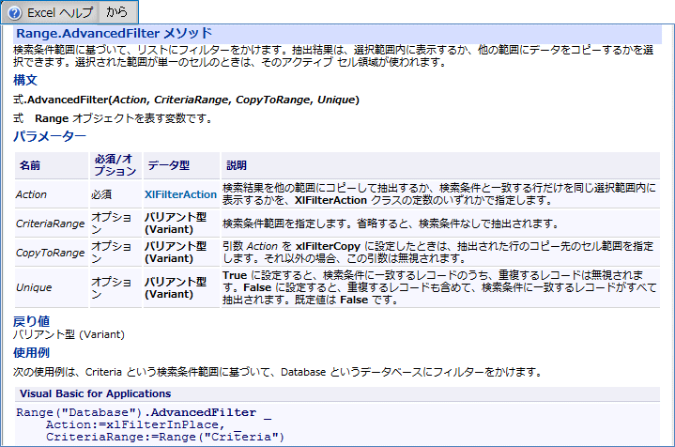This screenshot has height=447, width=675.
Task: Click the Variant type cell in CriteriaRange row
Action: click(x=181, y=223)
